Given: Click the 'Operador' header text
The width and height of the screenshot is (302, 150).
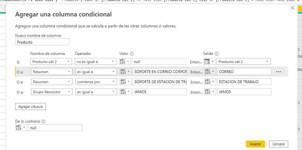Looking at the screenshot, I should [x=83, y=54].
